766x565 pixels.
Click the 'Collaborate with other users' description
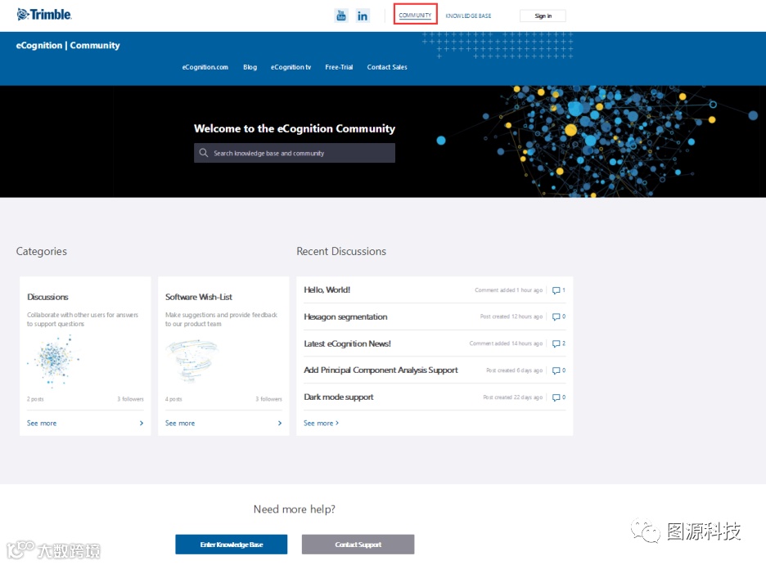click(x=83, y=319)
